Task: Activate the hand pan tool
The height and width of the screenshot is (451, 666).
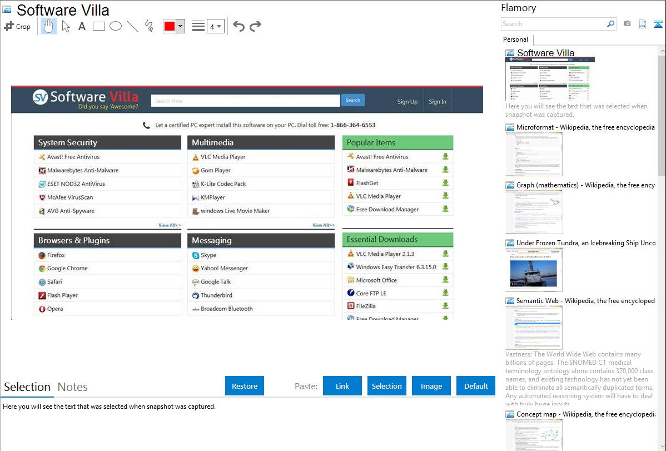Action: 48,26
